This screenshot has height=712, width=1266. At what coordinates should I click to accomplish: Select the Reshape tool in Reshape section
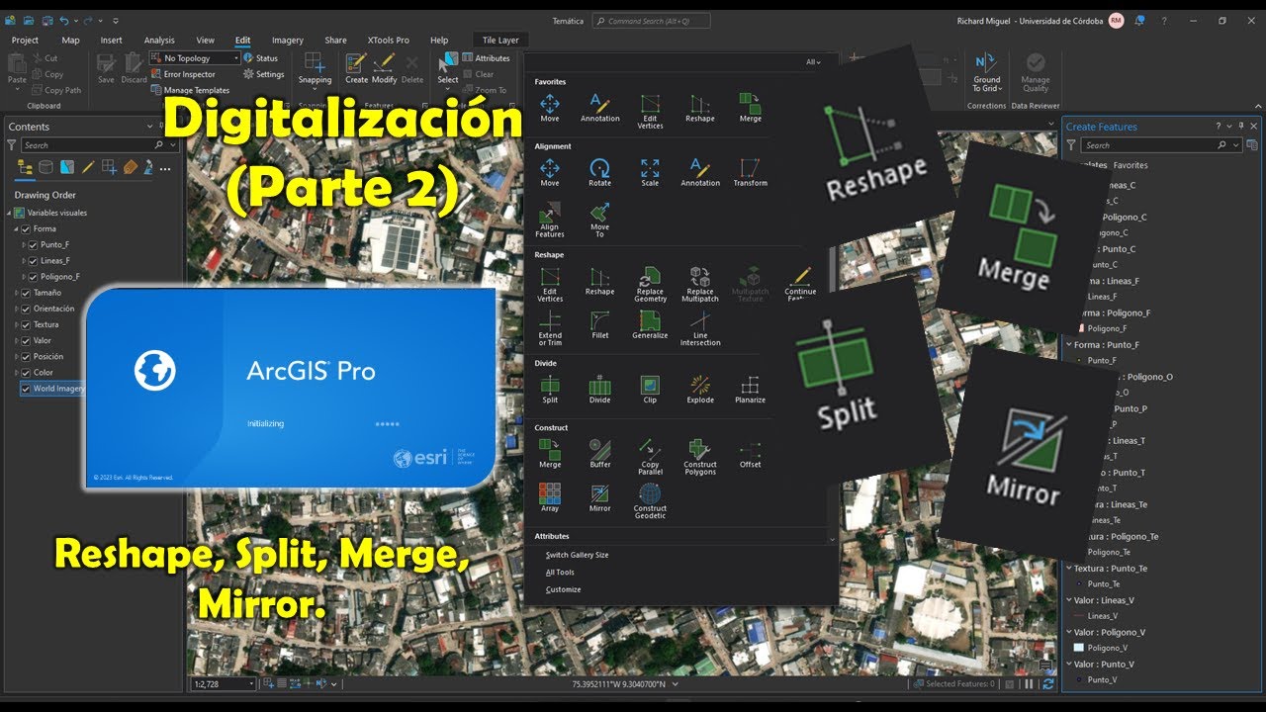(599, 281)
